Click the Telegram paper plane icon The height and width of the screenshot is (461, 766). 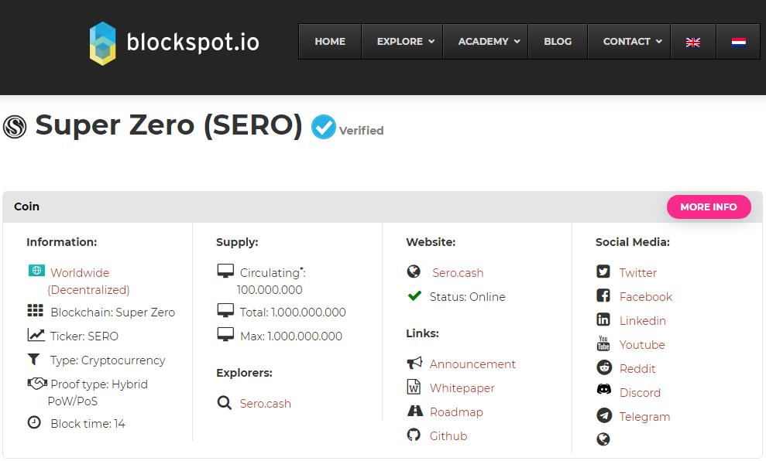pos(604,415)
